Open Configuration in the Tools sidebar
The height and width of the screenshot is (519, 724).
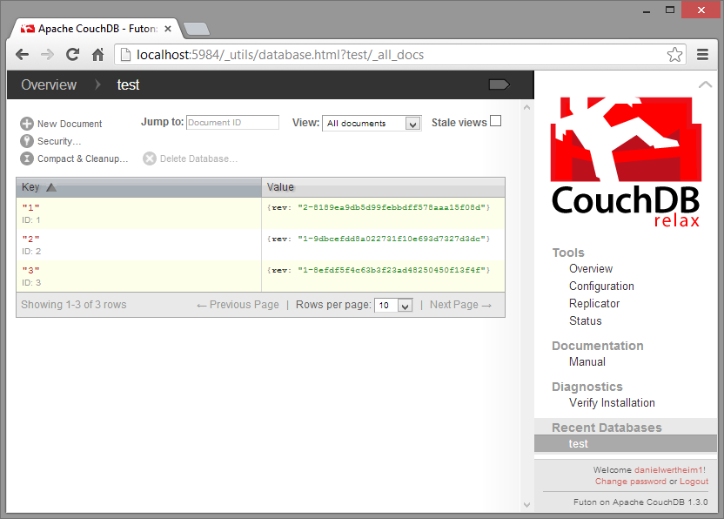point(601,286)
